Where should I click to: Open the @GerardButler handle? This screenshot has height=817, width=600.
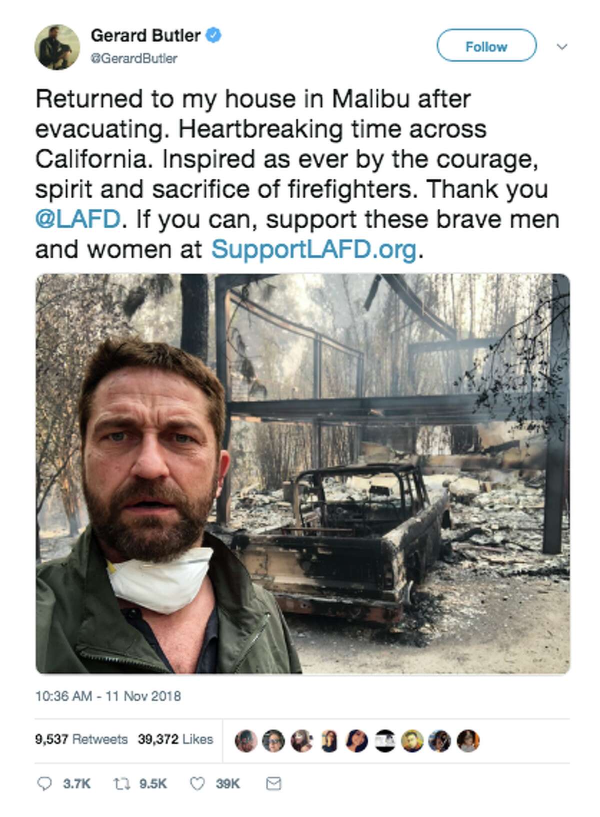(x=134, y=59)
